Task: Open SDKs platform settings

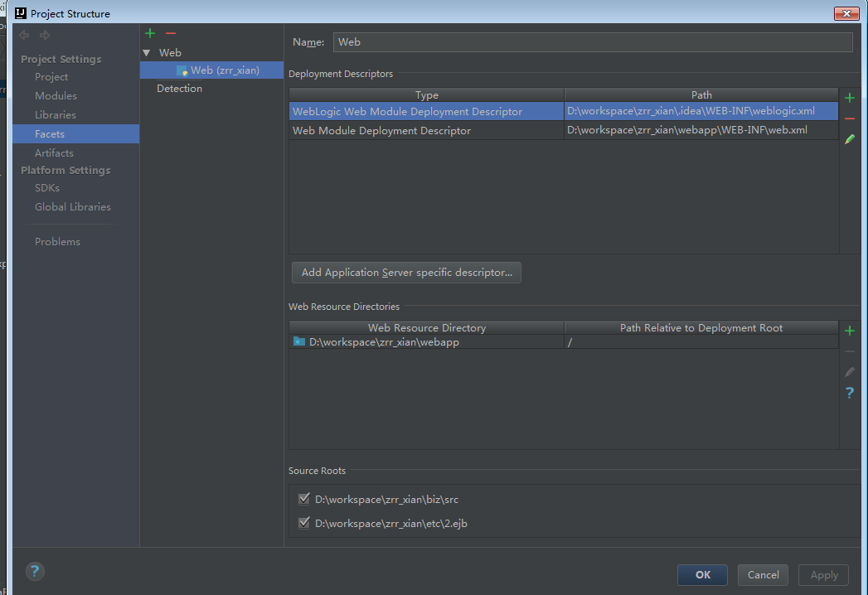Action: (x=47, y=188)
